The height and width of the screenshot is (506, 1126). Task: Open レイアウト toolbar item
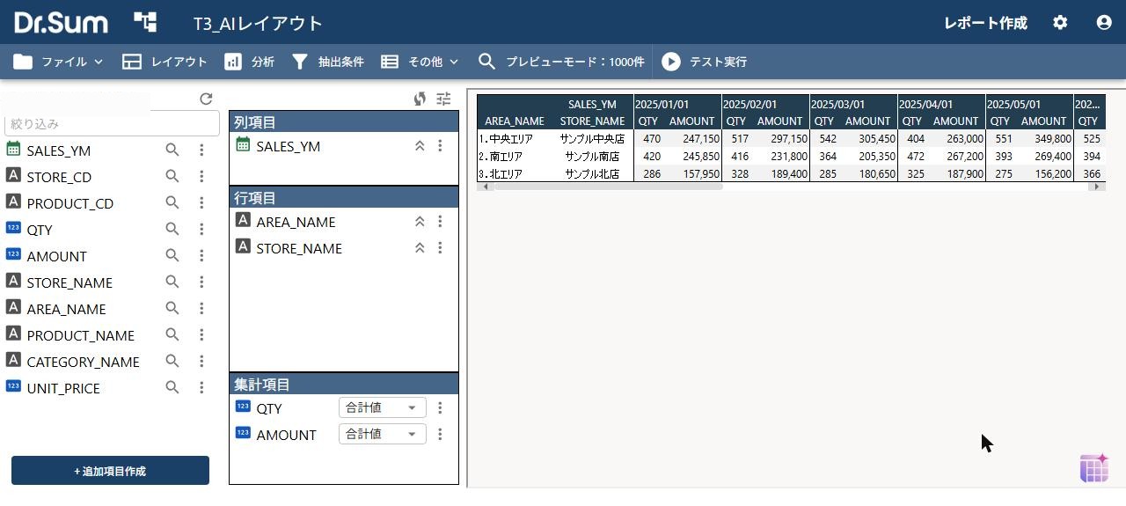[165, 62]
